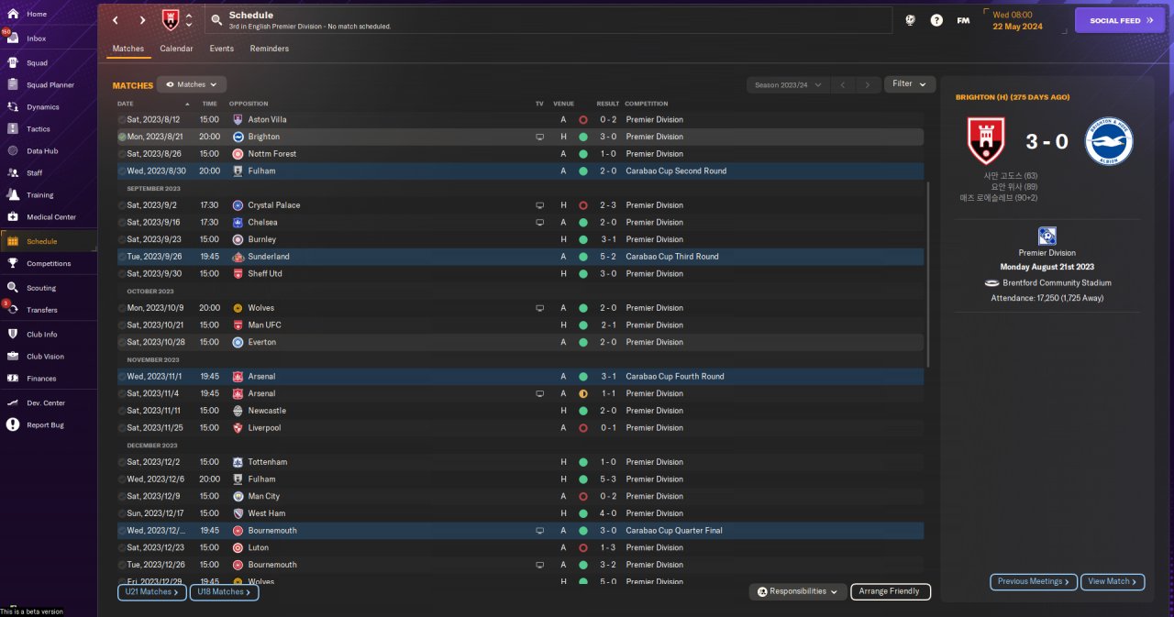Image resolution: width=1174 pixels, height=617 pixels.
Task: Open the Staff screen
Action: coord(35,173)
